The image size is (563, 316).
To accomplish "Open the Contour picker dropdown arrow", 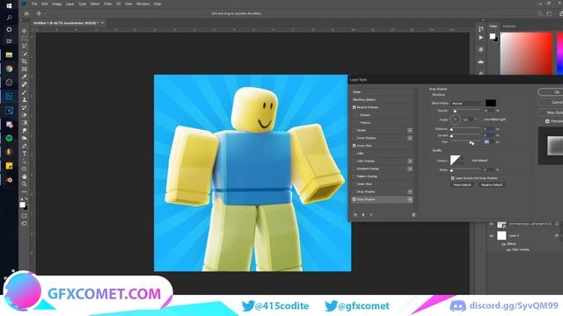I will click(463, 161).
